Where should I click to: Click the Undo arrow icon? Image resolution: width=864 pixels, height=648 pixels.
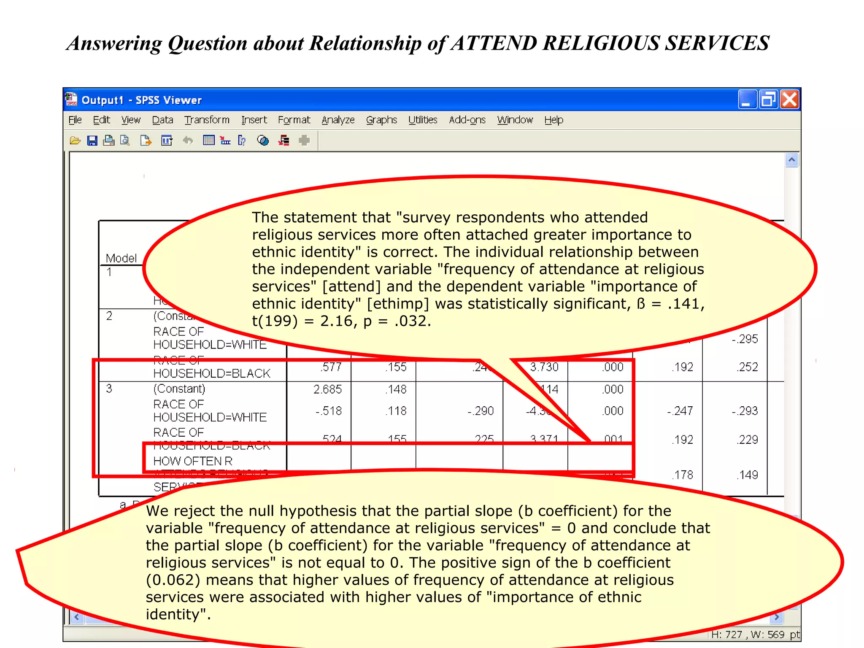point(188,140)
